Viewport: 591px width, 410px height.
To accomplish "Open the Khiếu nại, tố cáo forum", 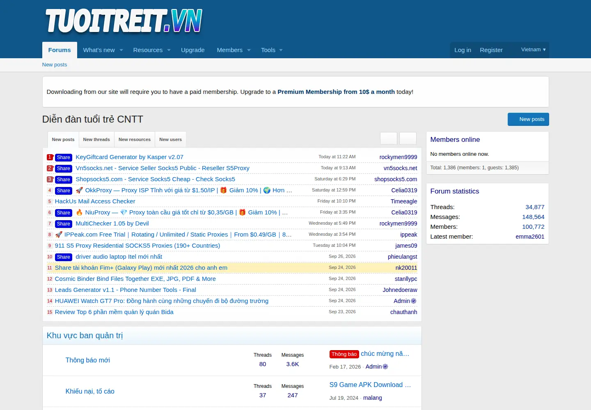I will (x=90, y=391).
